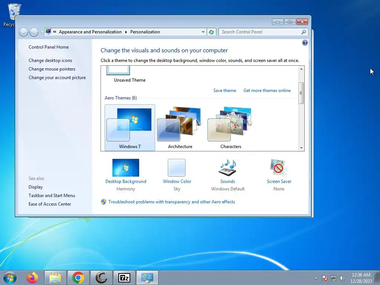Open the recent pages dropdown arrow
380x285 pixels.
pyautogui.click(x=42, y=32)
